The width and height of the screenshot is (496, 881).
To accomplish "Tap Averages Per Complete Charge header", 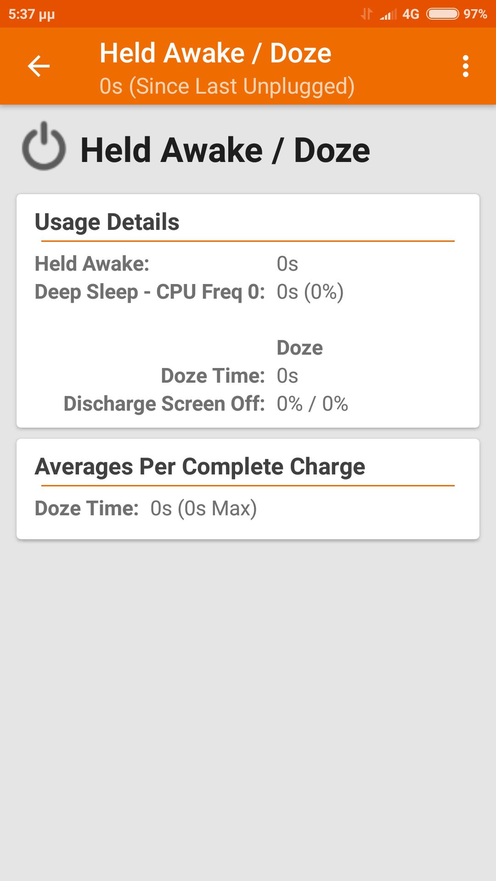I will (200, 467).
